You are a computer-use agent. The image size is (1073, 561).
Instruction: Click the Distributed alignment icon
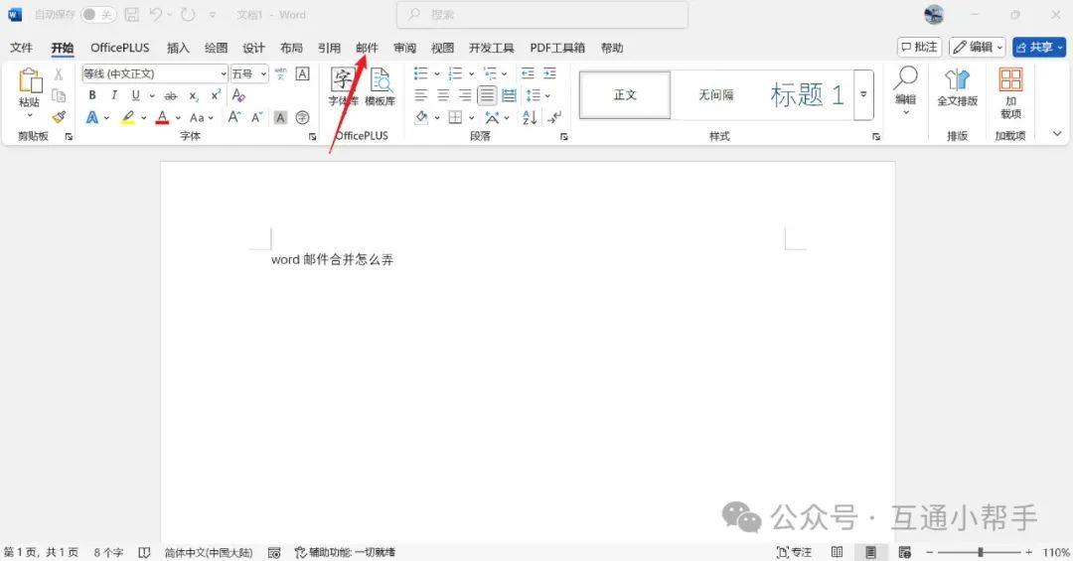pyautogui.click(x=509, y=95)
